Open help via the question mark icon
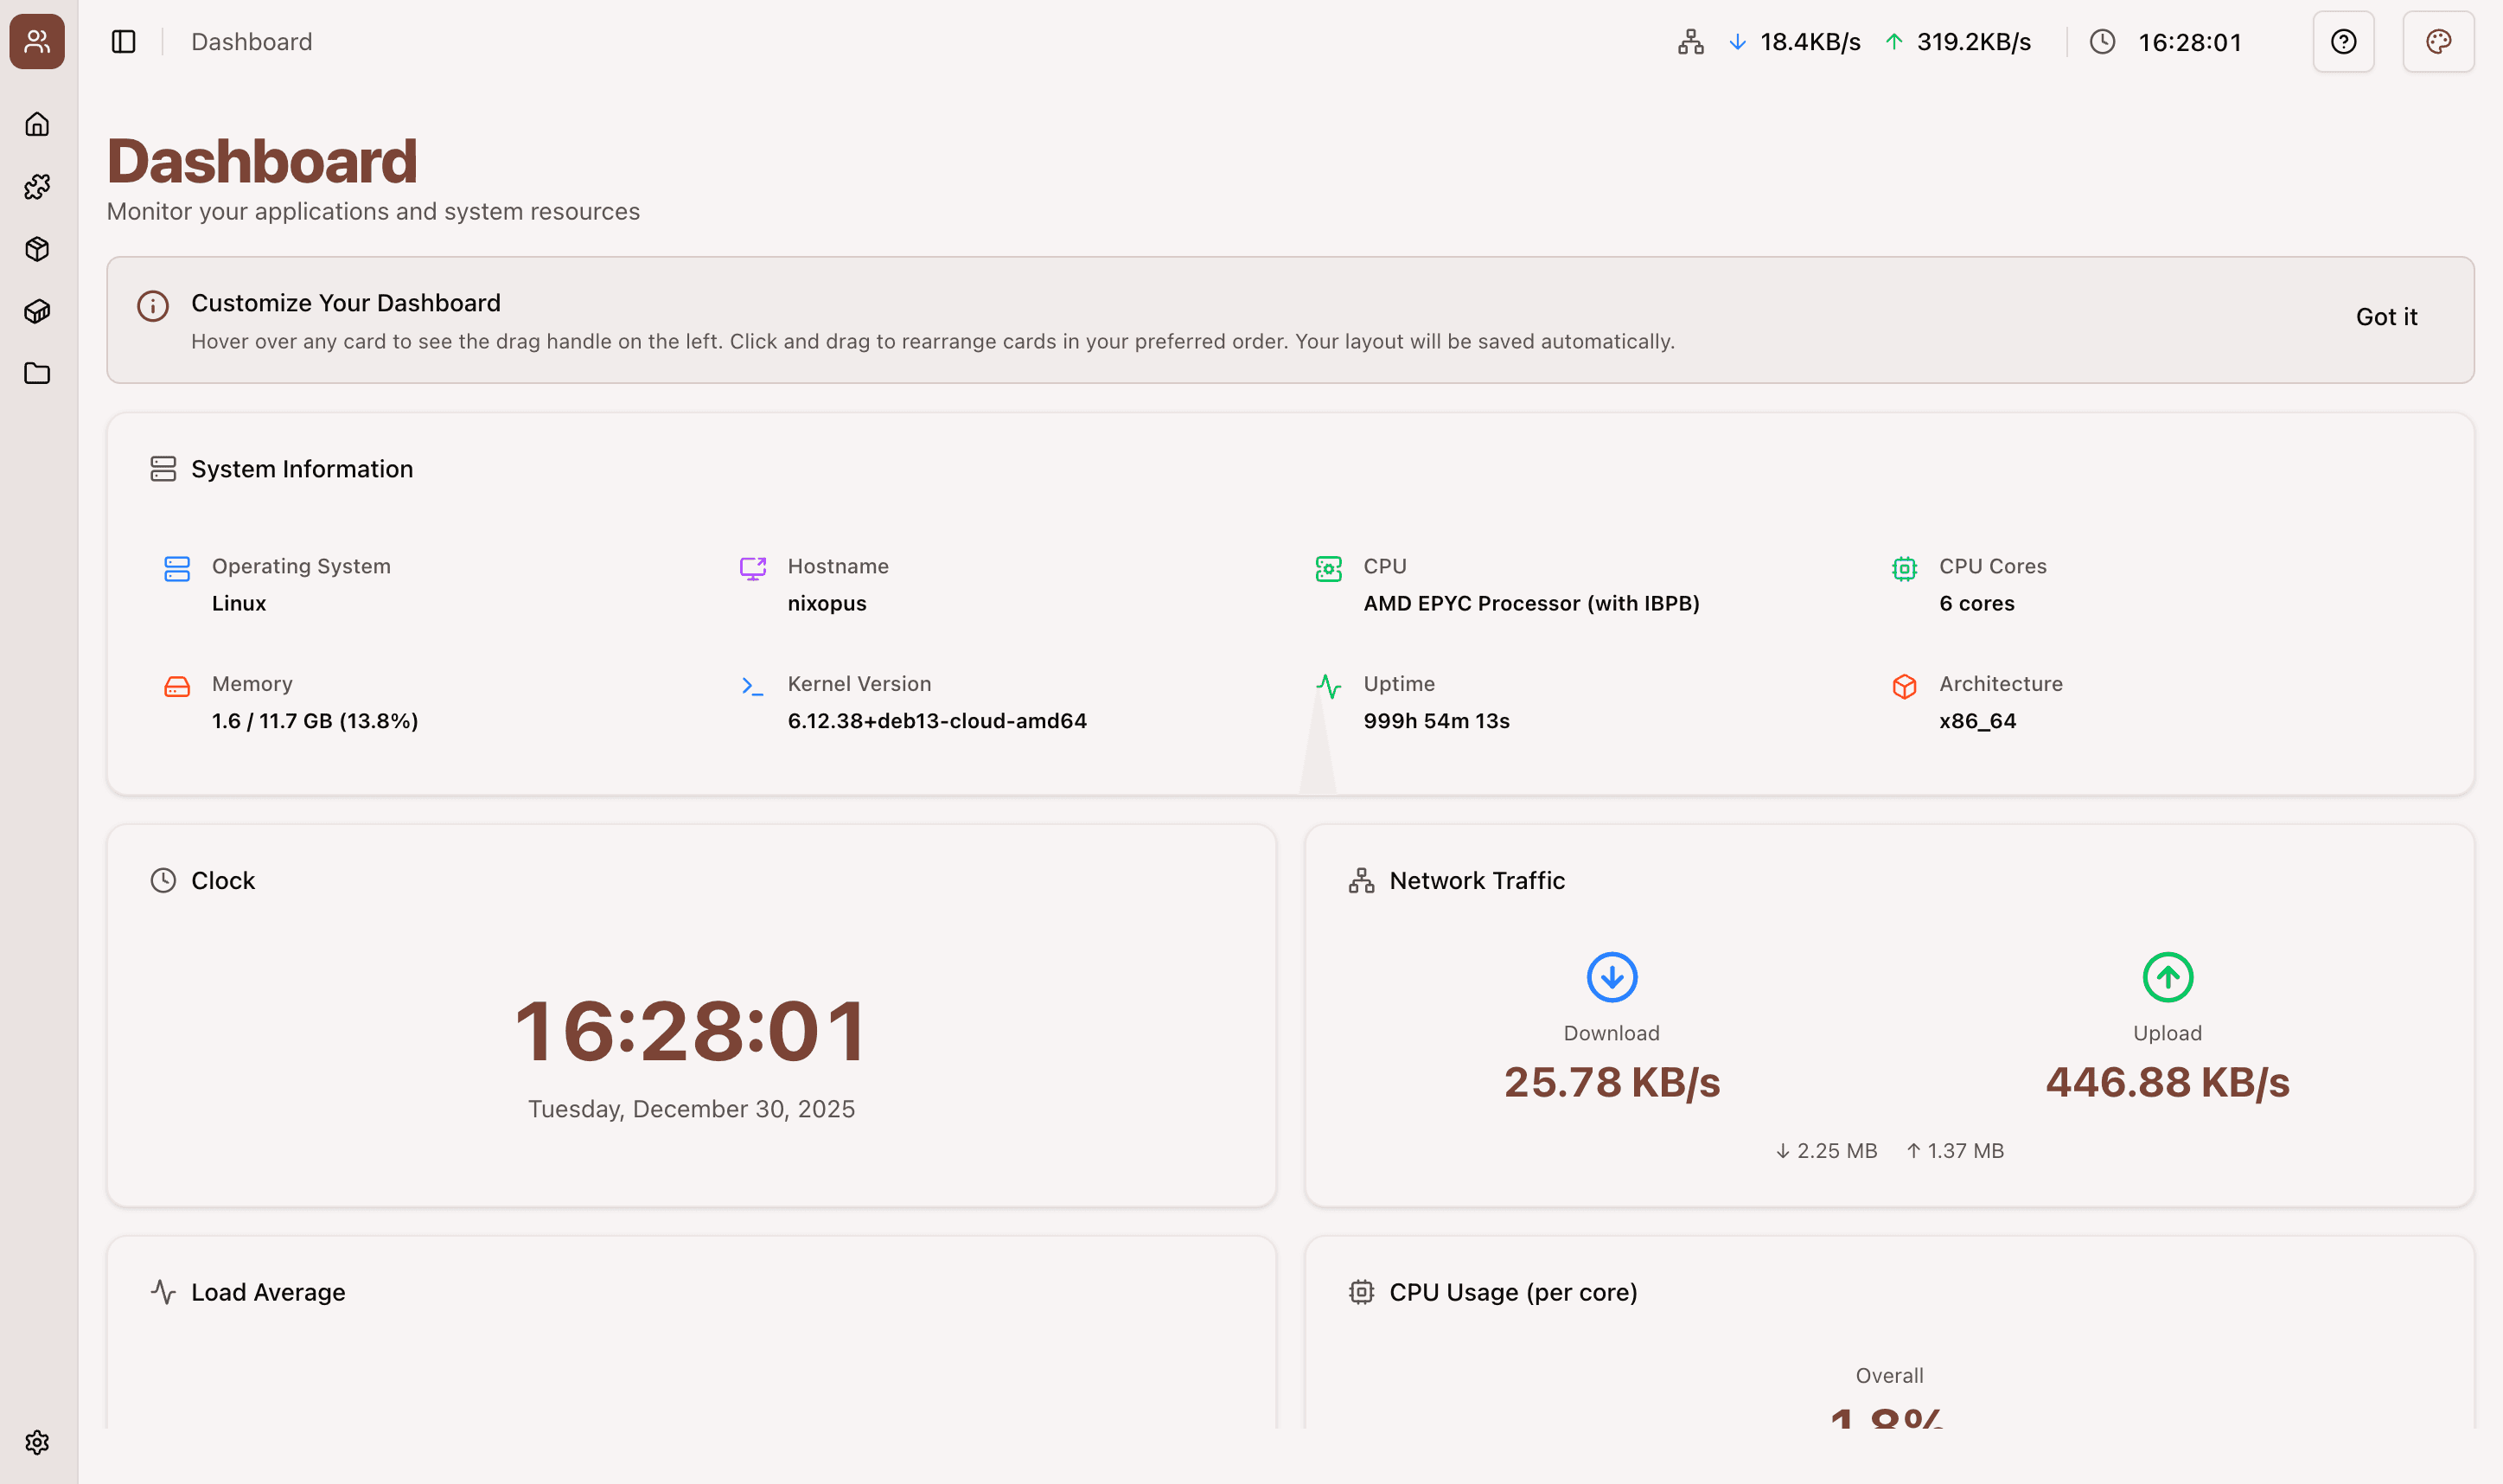Image resolution: width=2503 pixels, height=1484 pixels. coord(2343,41)
